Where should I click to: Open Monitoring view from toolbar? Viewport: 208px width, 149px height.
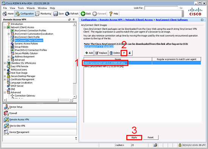pos(43,14)
